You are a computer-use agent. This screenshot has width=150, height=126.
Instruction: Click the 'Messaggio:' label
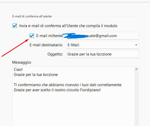click(x=22, y=62)
